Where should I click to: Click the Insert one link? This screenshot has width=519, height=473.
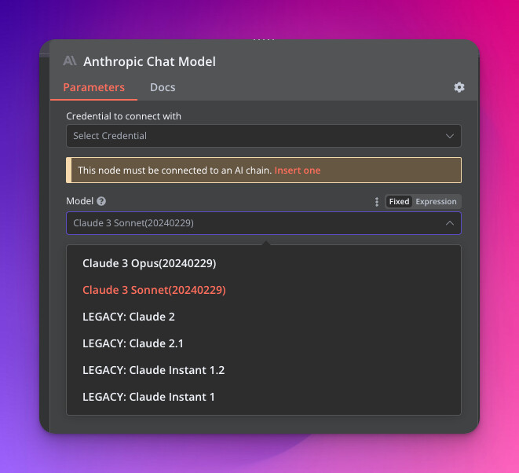pos(298,170)
